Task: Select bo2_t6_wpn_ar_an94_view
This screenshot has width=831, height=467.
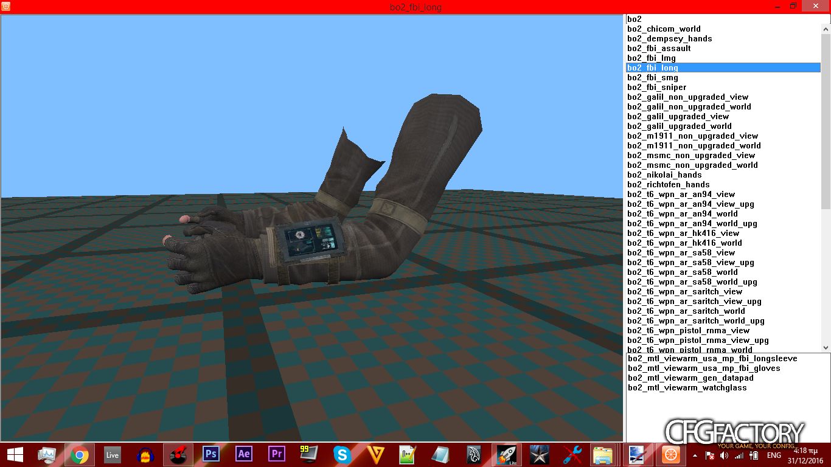Action: coord(724,195)
